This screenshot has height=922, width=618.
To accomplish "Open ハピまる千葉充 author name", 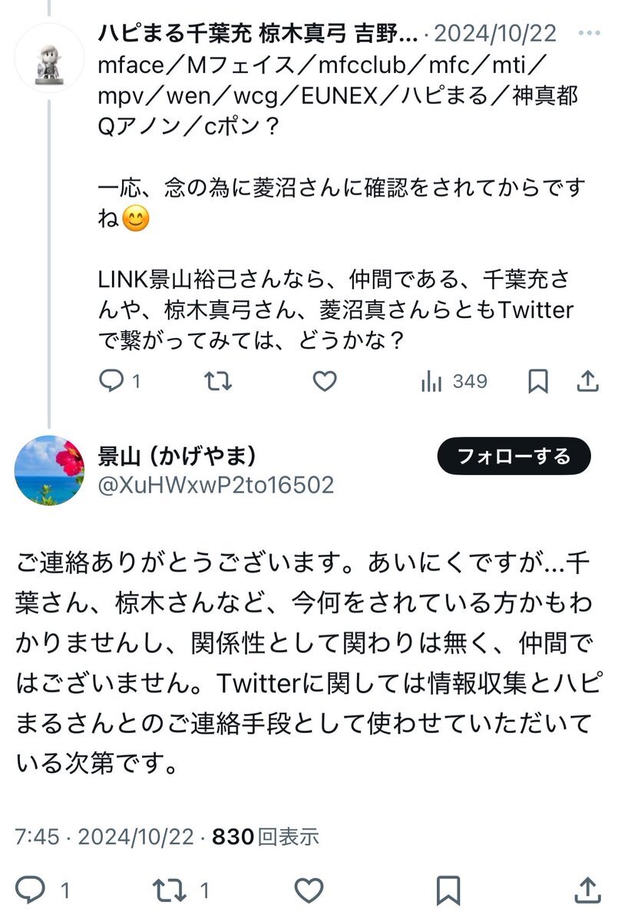I will coord(258,35).
